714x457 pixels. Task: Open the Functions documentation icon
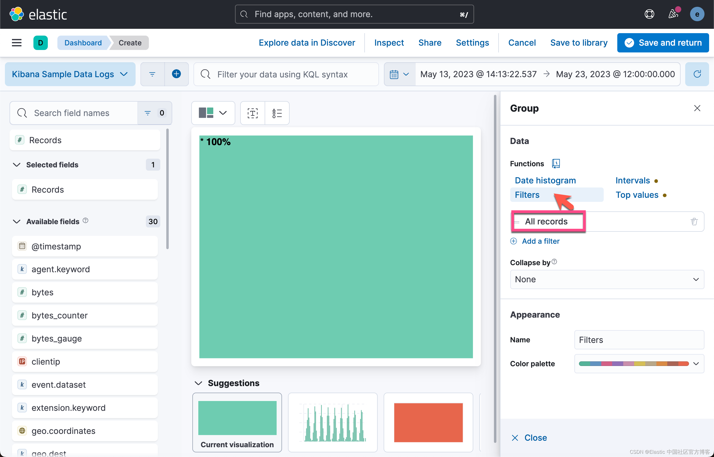click(556, 164)
